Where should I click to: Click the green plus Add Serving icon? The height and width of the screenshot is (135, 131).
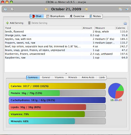[7, 23]
